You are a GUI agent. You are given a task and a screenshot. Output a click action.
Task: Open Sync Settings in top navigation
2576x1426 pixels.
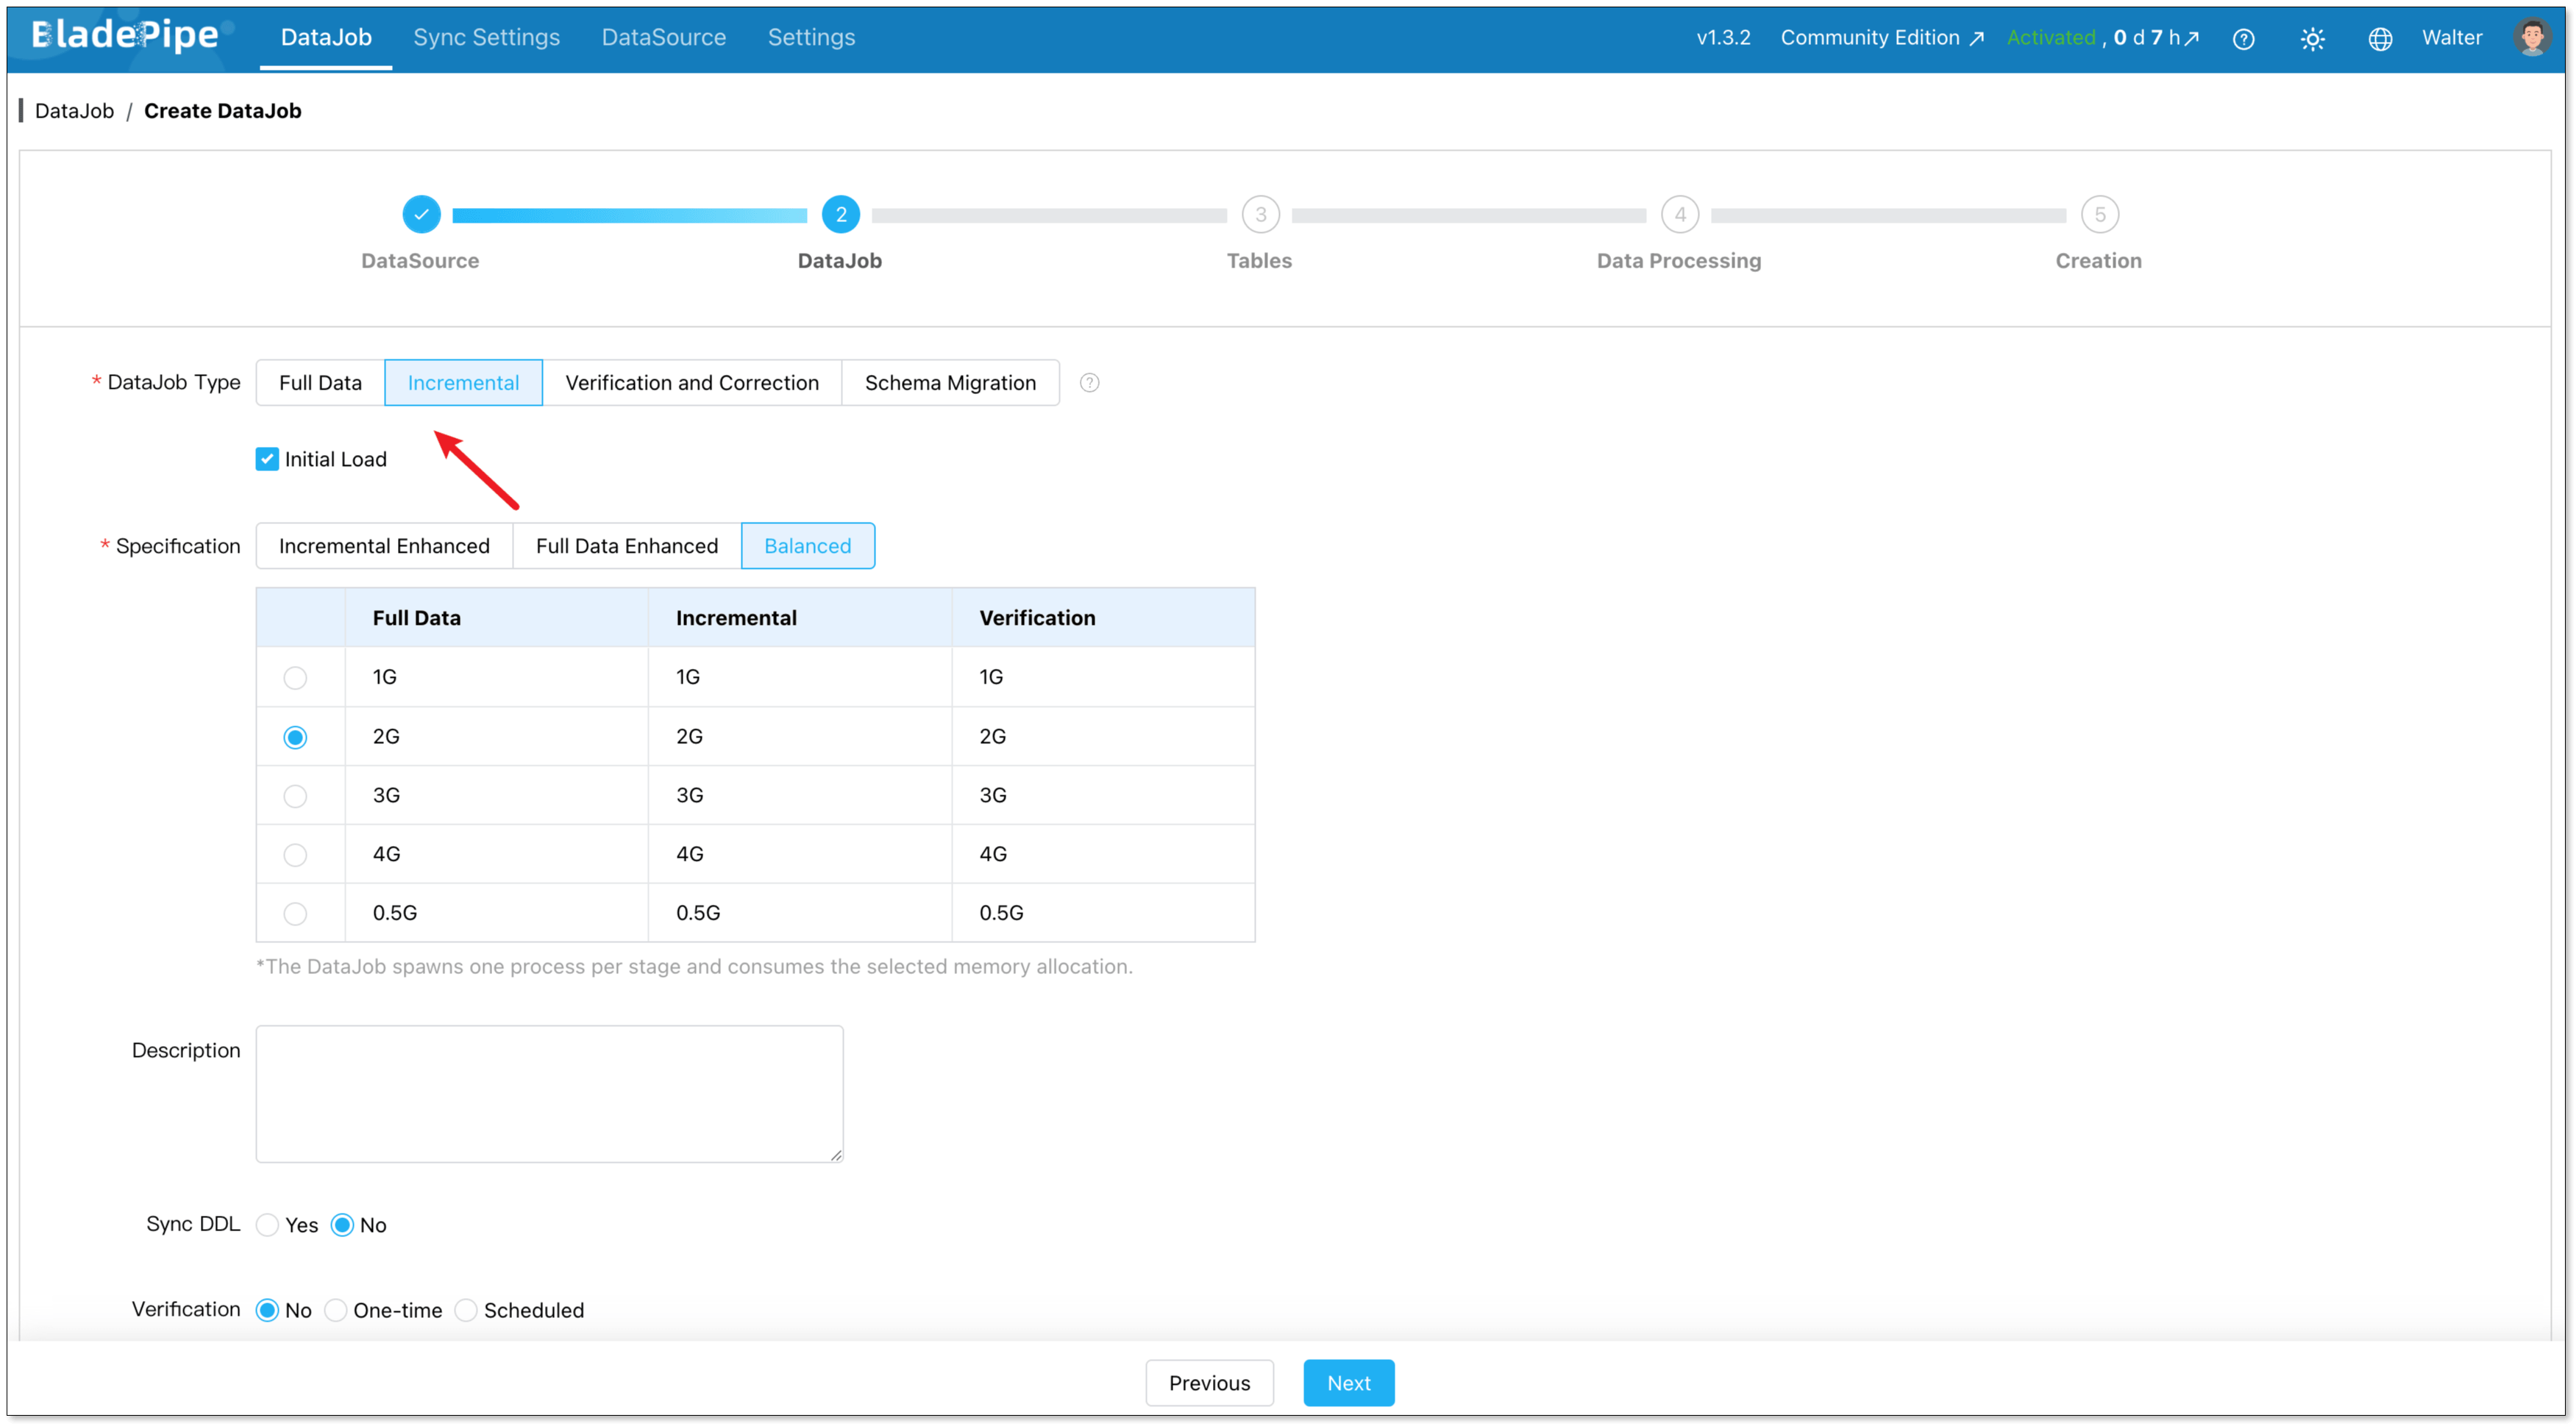[486, 37]
